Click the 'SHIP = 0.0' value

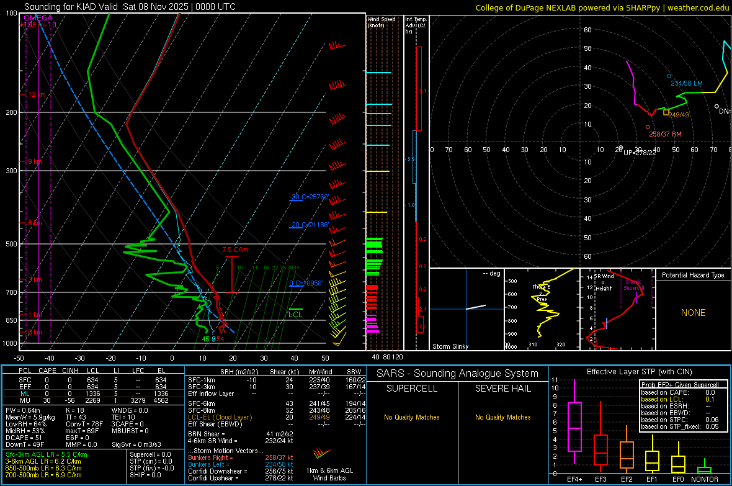[145, 475]
